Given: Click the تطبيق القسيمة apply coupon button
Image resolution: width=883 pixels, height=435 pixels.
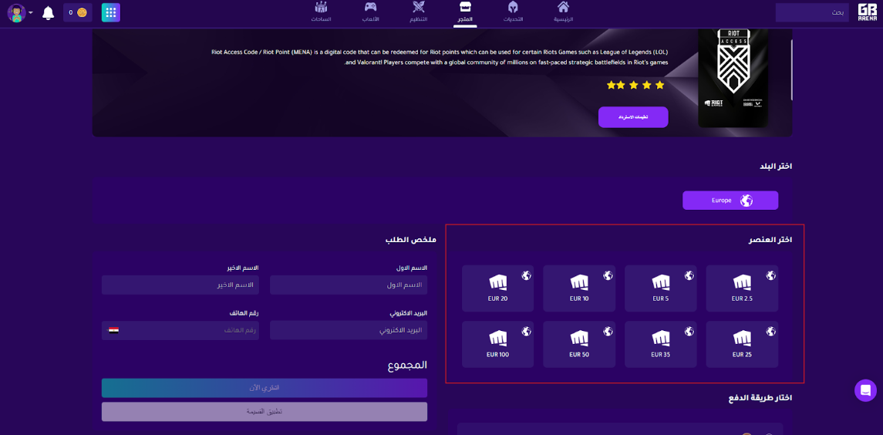Looking at the screenshot, I should [x=264, y=411].
